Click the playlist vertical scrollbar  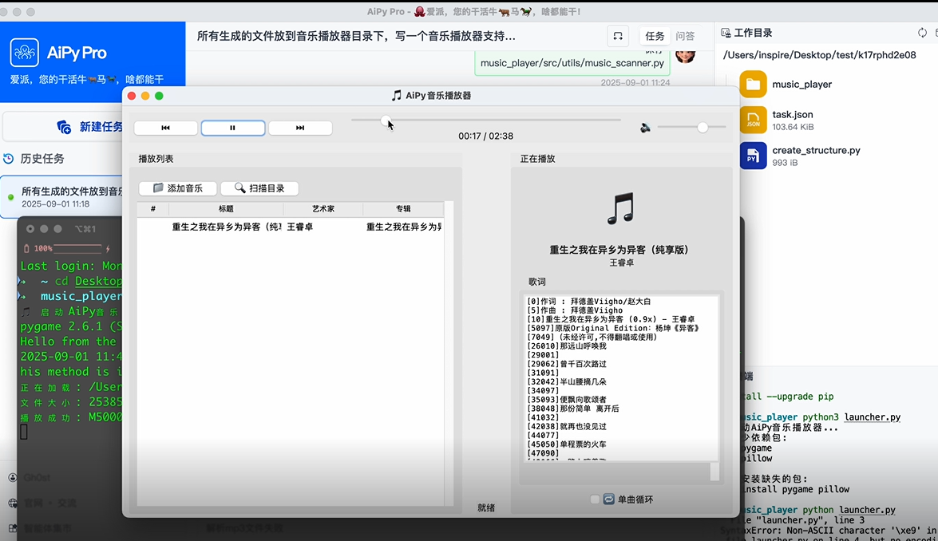(x=449, y=353)
